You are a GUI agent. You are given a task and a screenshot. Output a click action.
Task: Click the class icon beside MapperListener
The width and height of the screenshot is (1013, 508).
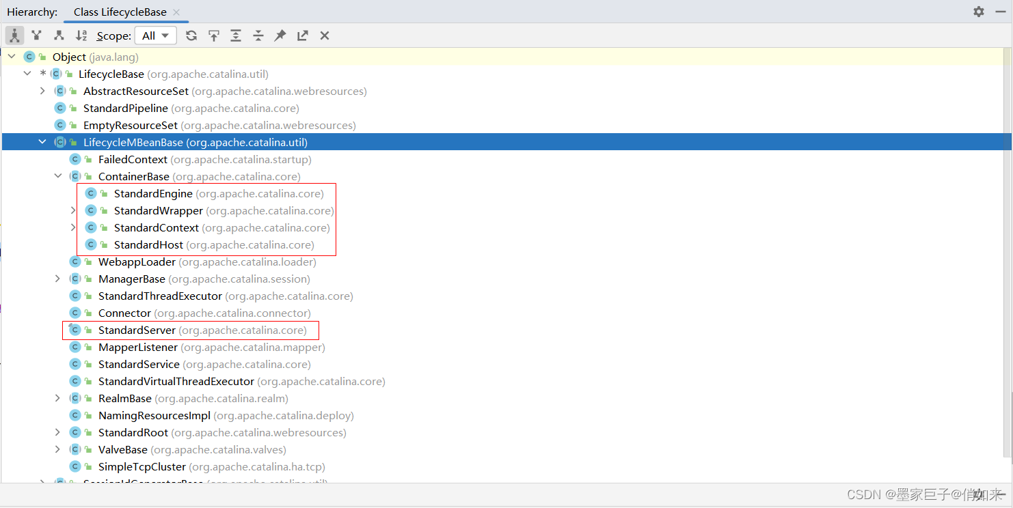pyautogui.click(x=75, y=347)
